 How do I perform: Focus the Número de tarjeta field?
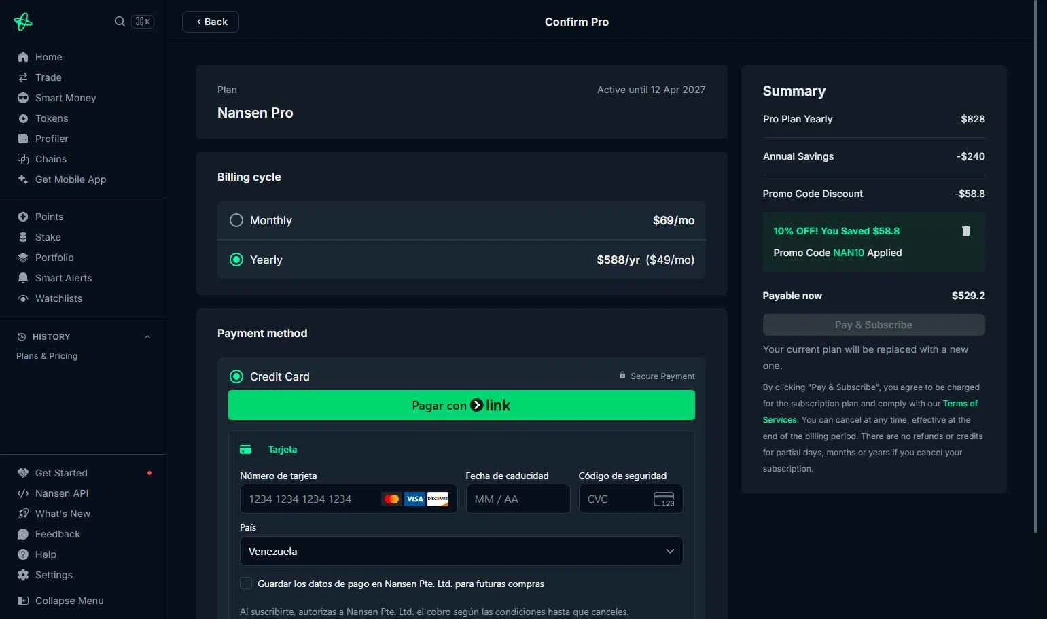click(349, 499)
